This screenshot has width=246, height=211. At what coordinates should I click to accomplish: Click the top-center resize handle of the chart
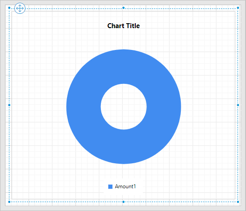click(x=124, y=8)
